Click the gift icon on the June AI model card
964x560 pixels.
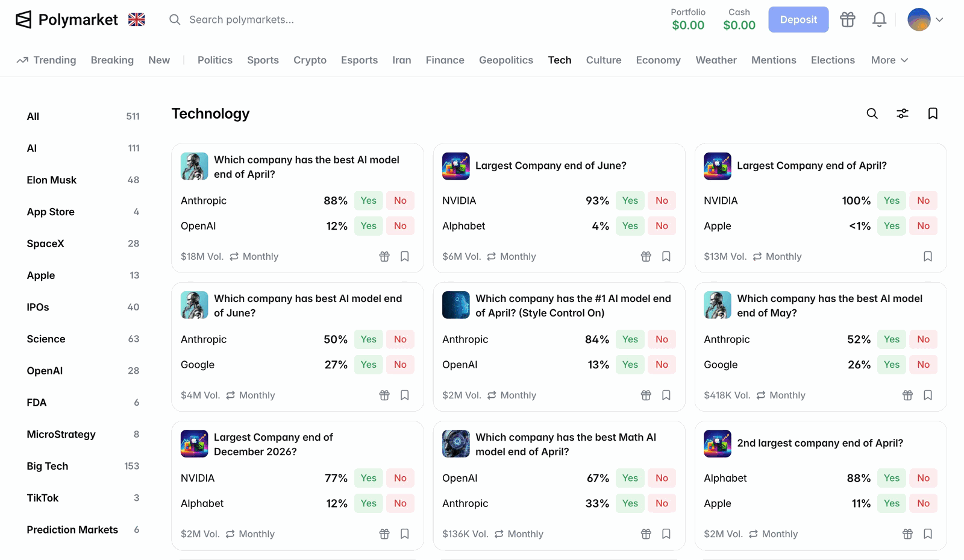[x=384, y=395]
